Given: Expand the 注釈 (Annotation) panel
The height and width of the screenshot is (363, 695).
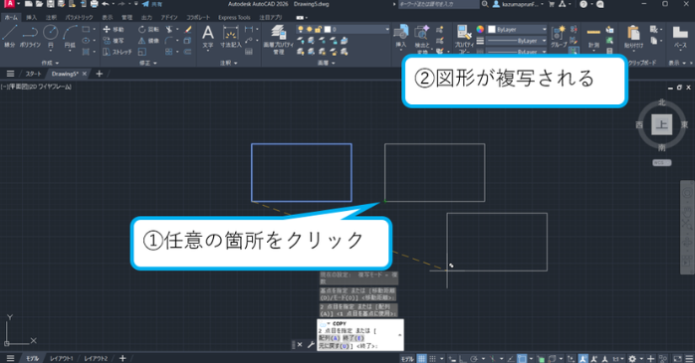Looking at the screenshot, I should click(x=228, y=63).
